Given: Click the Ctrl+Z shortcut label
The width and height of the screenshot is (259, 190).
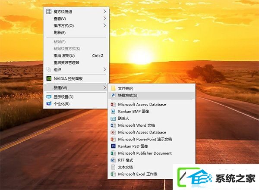Looking at the screenshot, I should point(98,56).
